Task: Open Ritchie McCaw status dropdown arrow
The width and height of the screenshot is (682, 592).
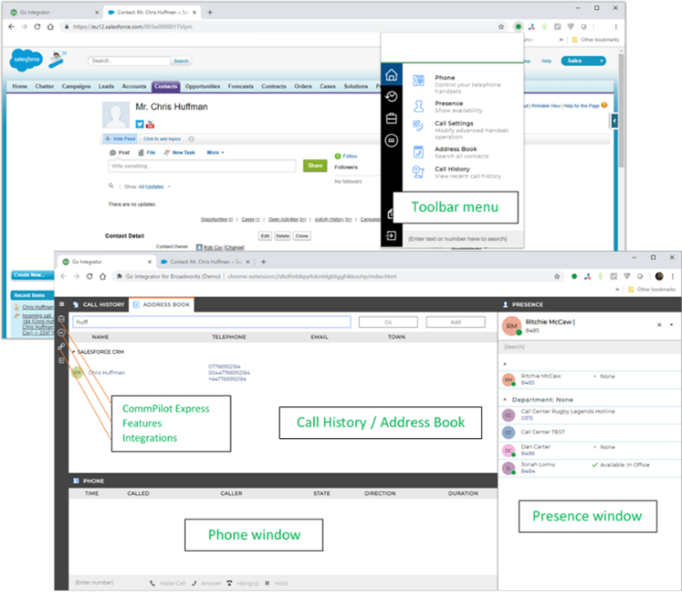Action: [x=671, y=325]
